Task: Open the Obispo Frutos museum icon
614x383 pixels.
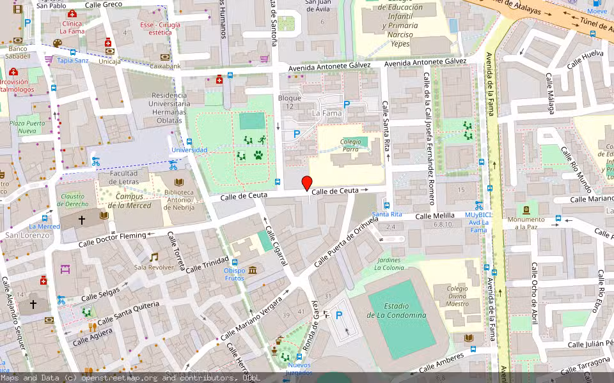Action: click(x=253, y=270)
